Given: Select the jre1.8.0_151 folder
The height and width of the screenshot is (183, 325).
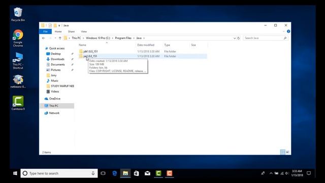Looking at the screenshot, I should 90,56.
